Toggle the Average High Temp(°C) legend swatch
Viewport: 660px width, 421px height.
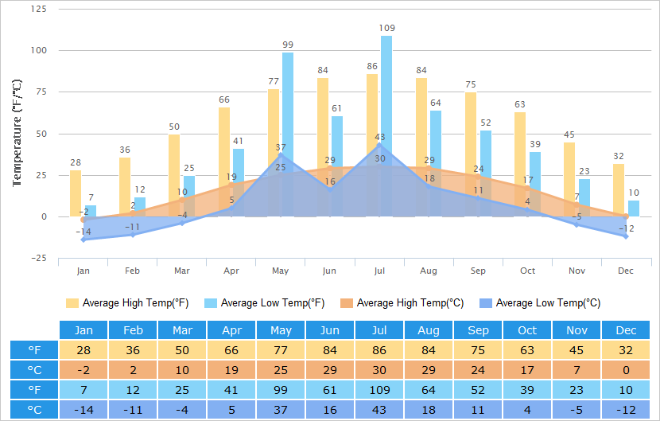pos(347,303)
